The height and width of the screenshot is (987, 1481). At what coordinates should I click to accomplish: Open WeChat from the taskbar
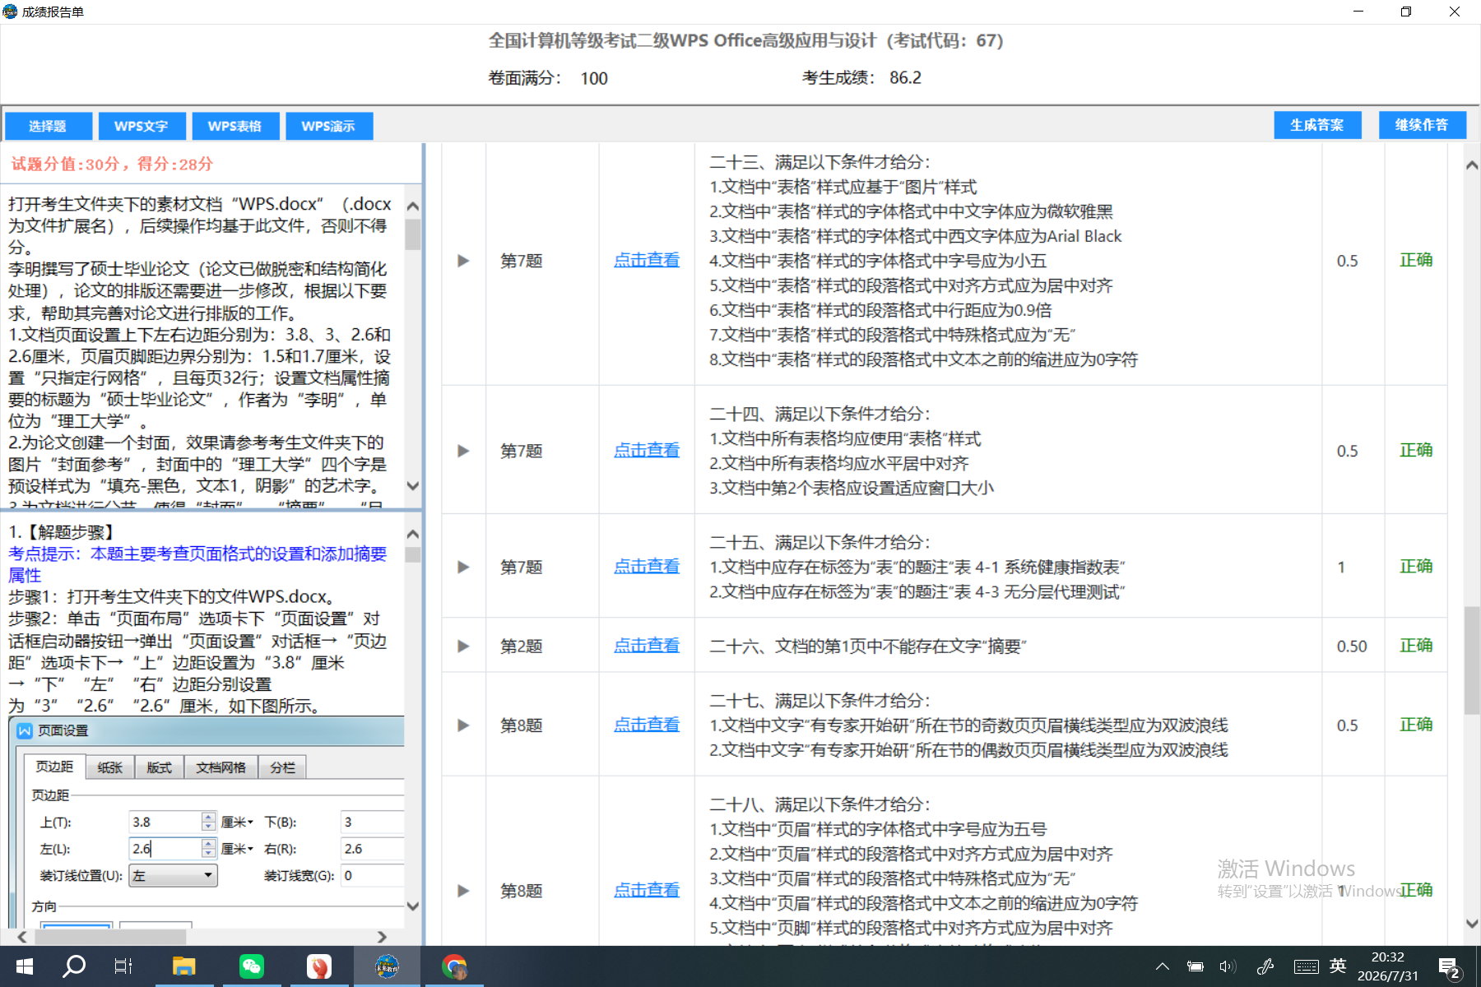(x=252, y=966)
